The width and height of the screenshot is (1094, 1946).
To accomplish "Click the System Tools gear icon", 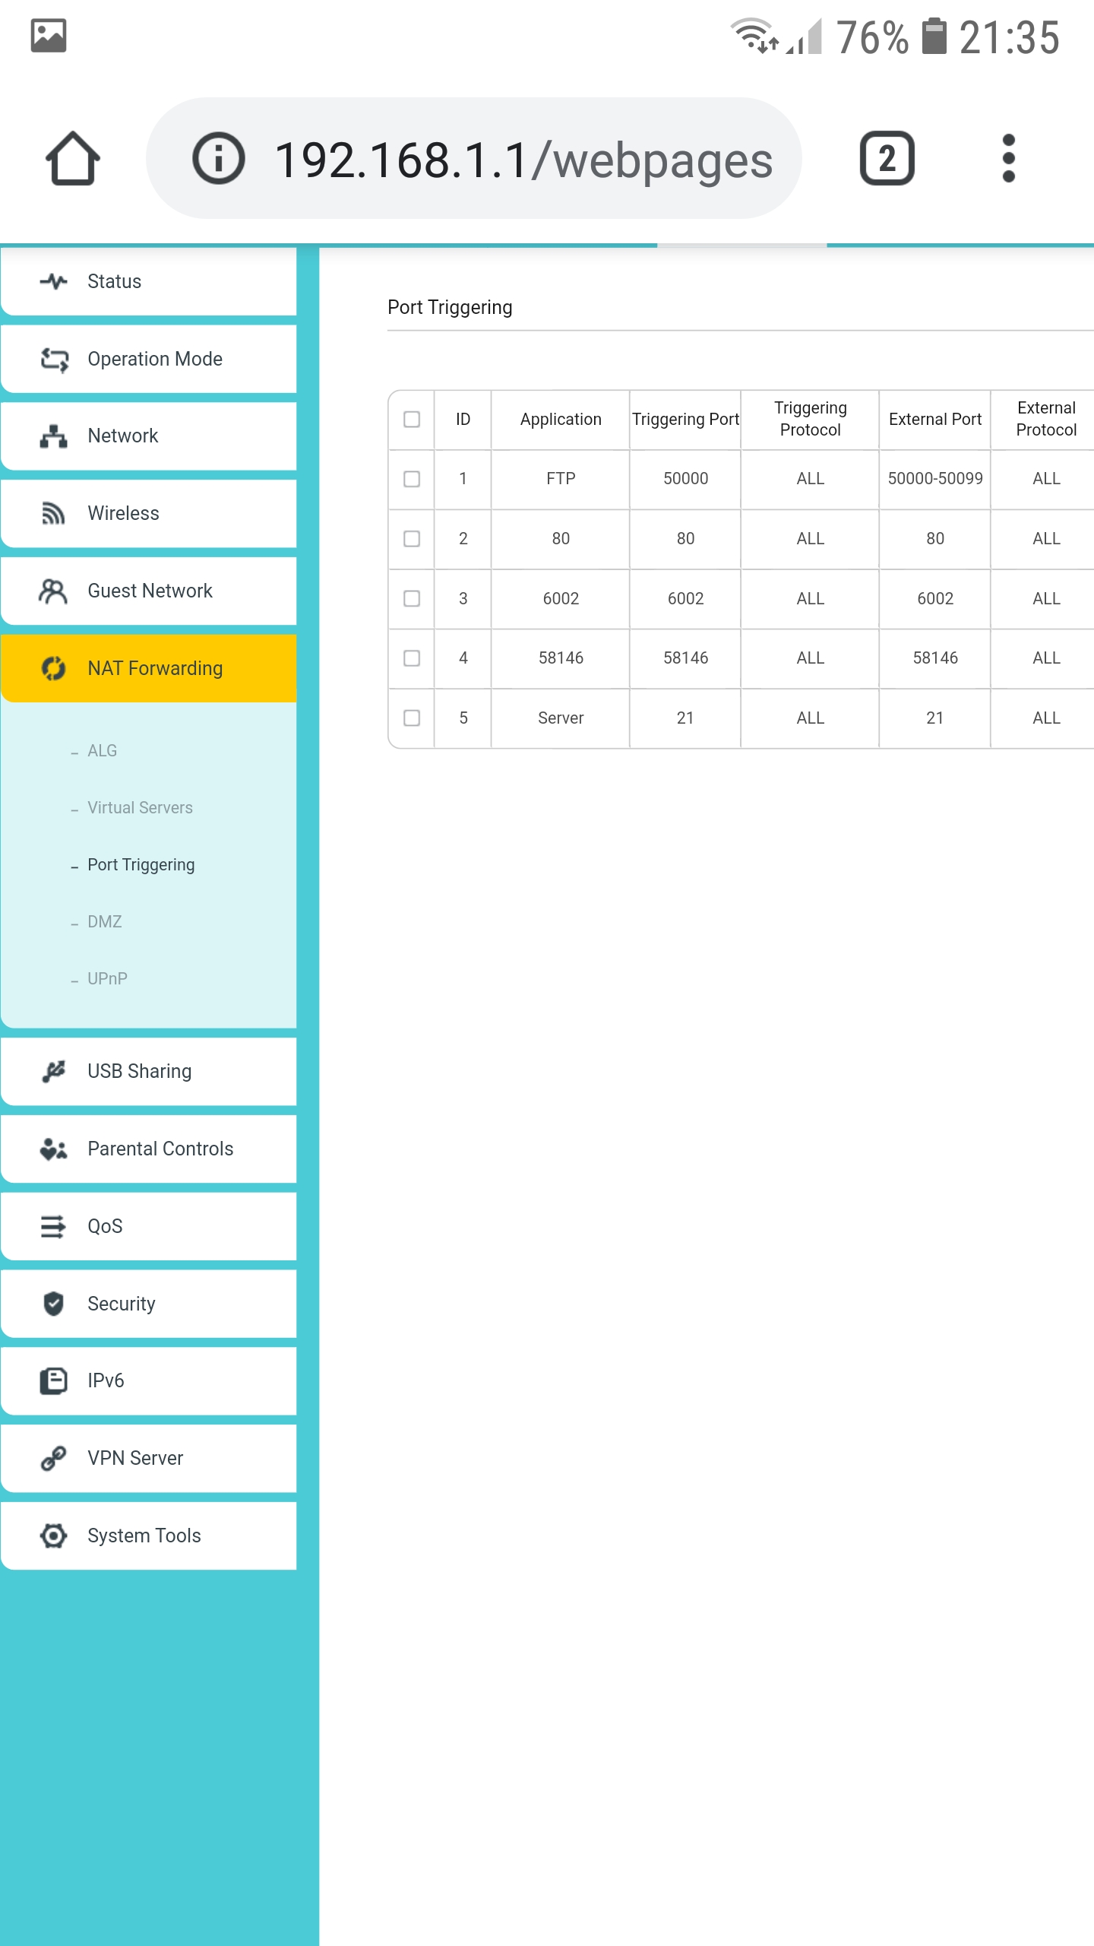I will 53,1536.
